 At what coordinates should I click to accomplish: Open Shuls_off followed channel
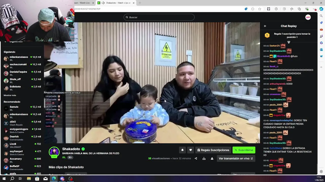[22, 80]
